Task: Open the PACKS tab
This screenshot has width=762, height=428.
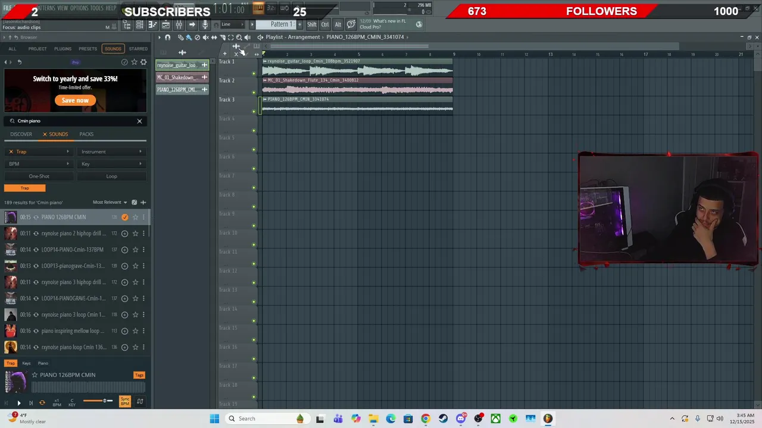Action: pos(86,134)
